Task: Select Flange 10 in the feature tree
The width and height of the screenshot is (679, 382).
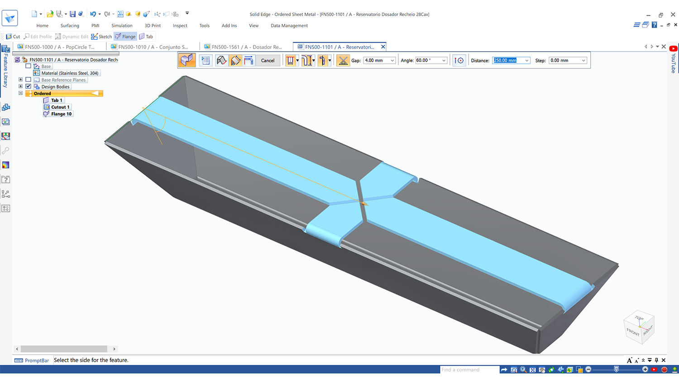Action: point(61,114)
